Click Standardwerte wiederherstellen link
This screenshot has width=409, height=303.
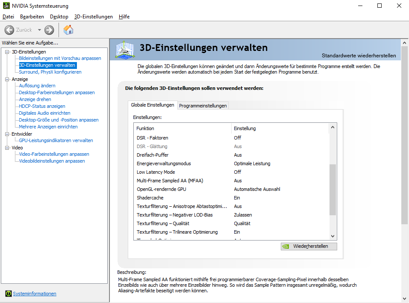[359, 56]
